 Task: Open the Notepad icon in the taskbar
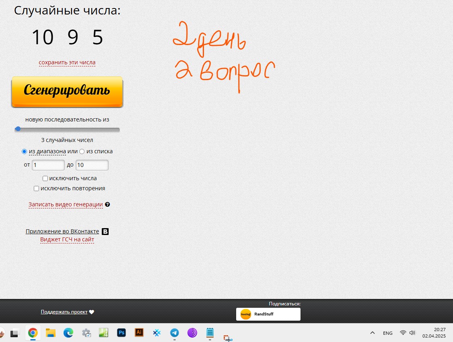pos(210,333)
